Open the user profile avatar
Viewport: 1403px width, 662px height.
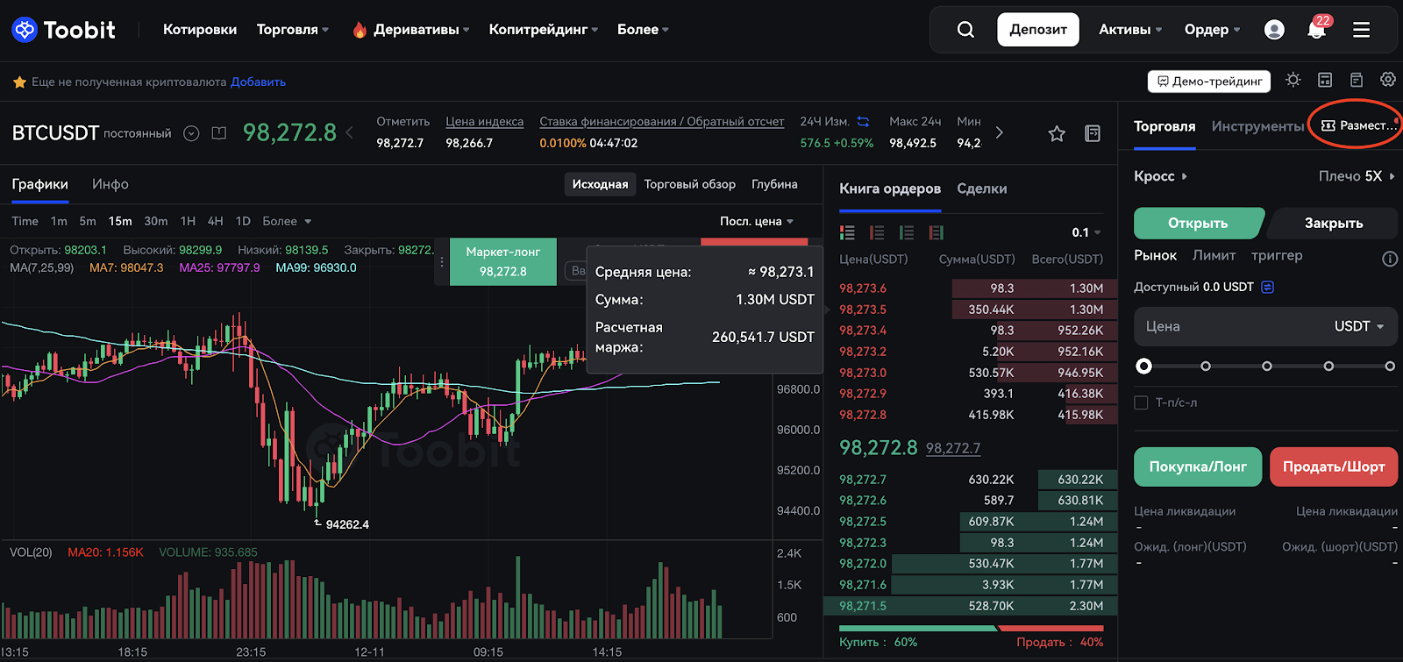point(1274,30)
